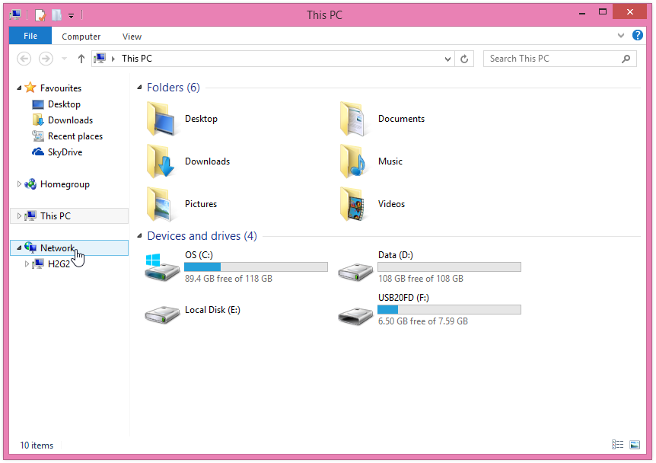Image resolution: width=656 pixels, height=463 pixels.
Task: Click the Data (D:) capacity bar
Action: point(449,267)
